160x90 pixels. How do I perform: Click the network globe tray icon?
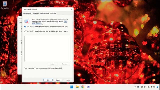click(142, 87)
